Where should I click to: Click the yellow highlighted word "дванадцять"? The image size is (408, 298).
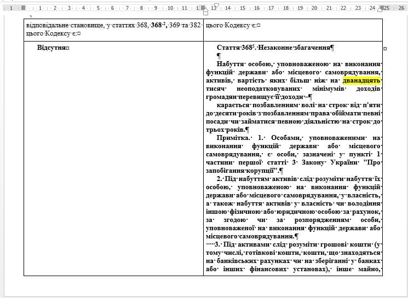362,80
